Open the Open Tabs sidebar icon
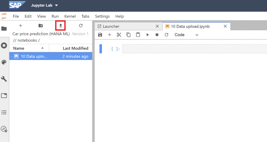Image resolution: width=267 pixels, height=142 pixels. [x=4, y=96]
